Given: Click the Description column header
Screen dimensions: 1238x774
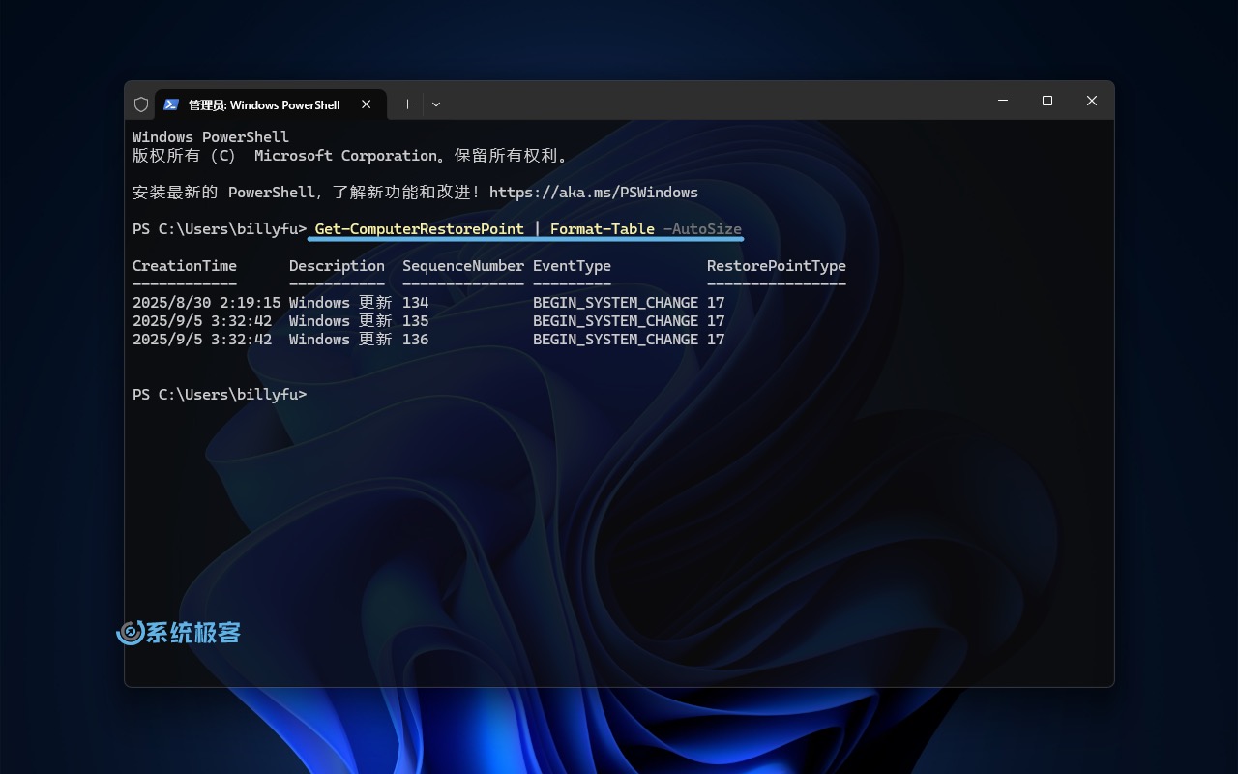Looking at the screenshot, I should (337, 266).
